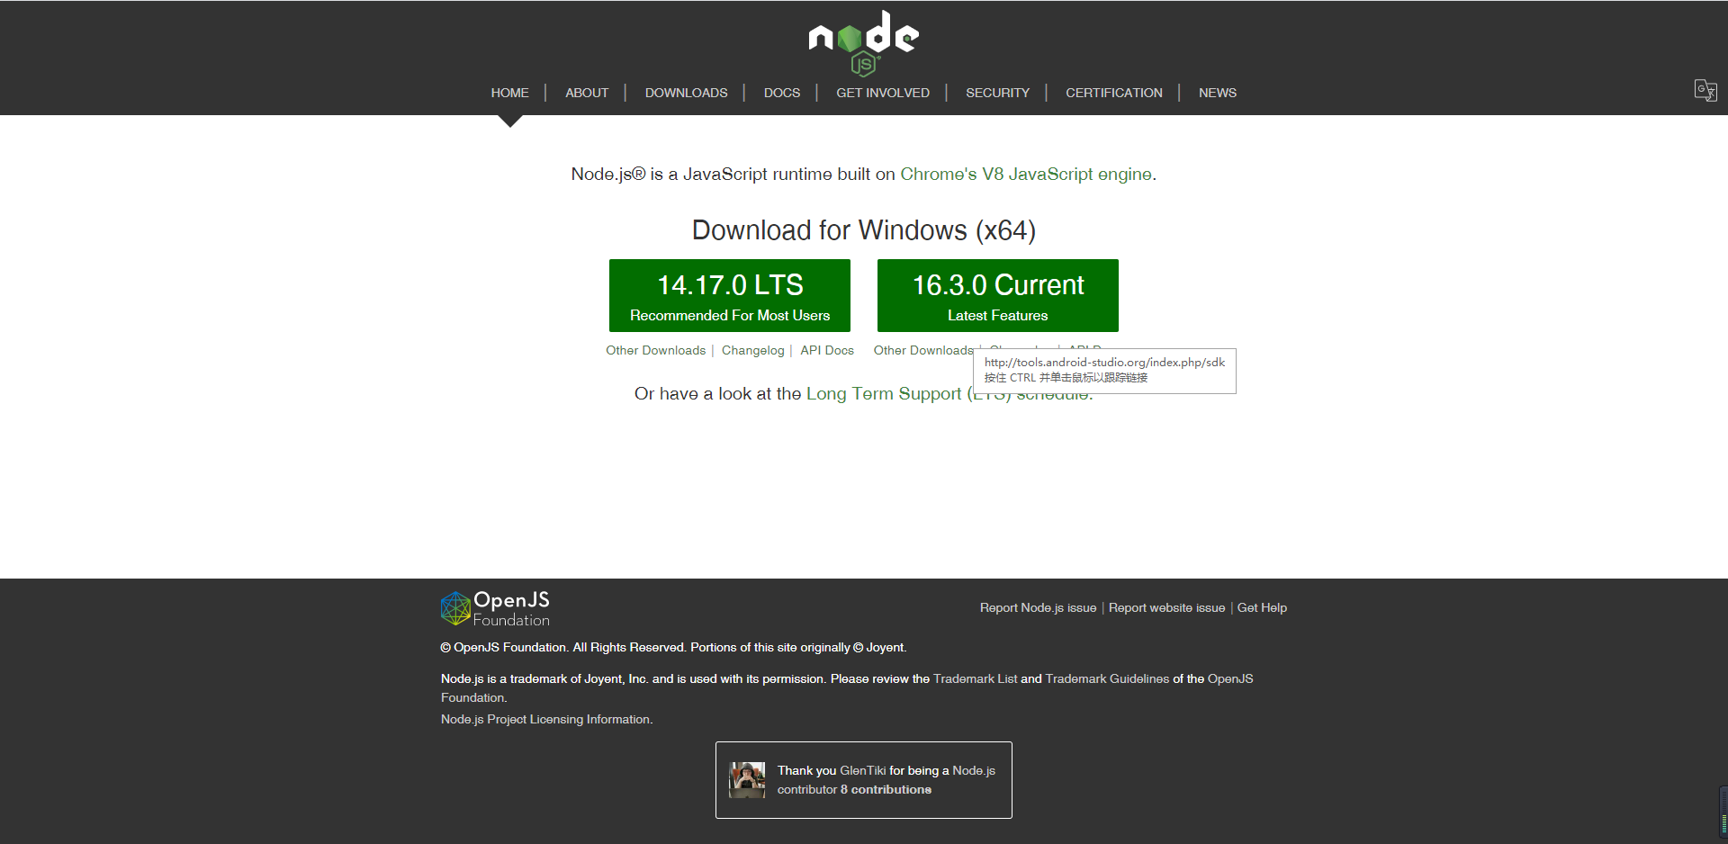This screenshot has width=1728, height=844.
Task: Click the Node.js logo in the header
Action: click(863, 43)
